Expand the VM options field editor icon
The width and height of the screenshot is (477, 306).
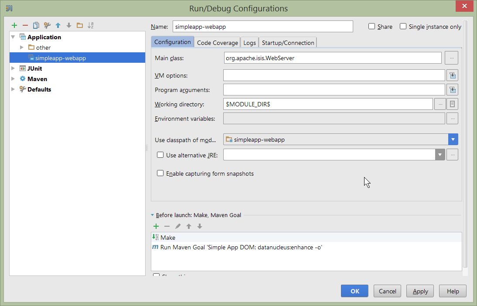[452, 75]
